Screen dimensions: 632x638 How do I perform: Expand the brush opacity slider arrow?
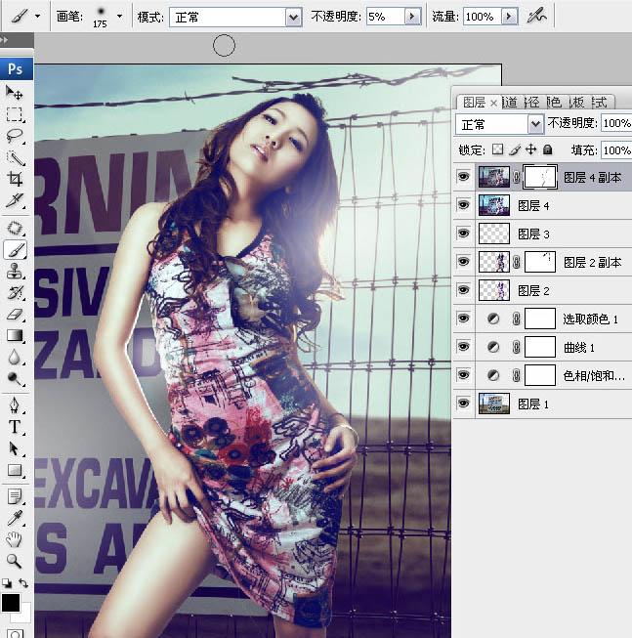pyautogui.click(x=411, y=17)
